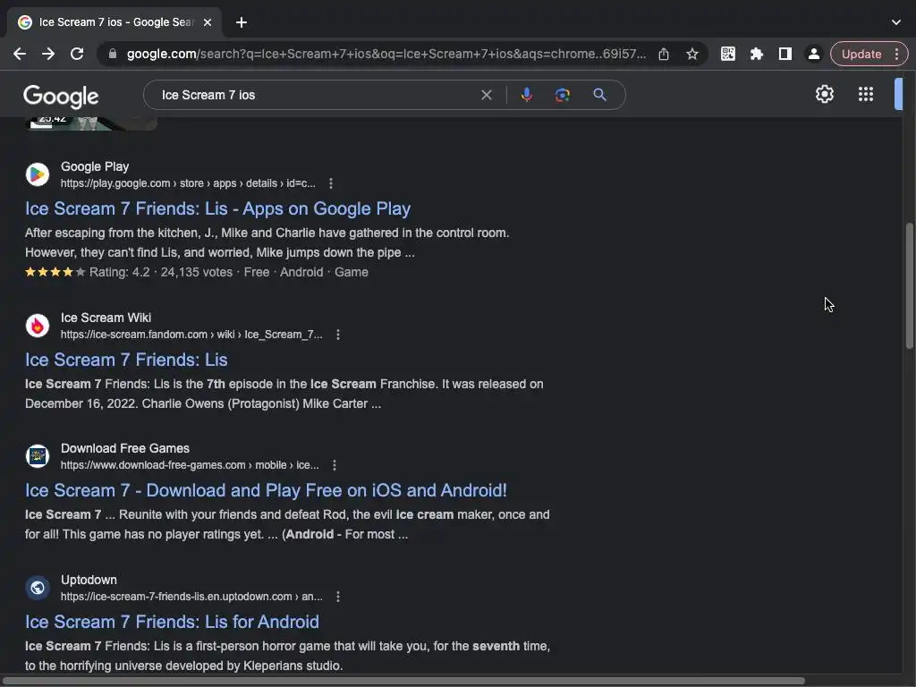Image resolution: width=916 pixels, height=687 pixels.
Task: Open Ice Scream 7 Download and Play Free link
Action: click(x=266, y=491)
